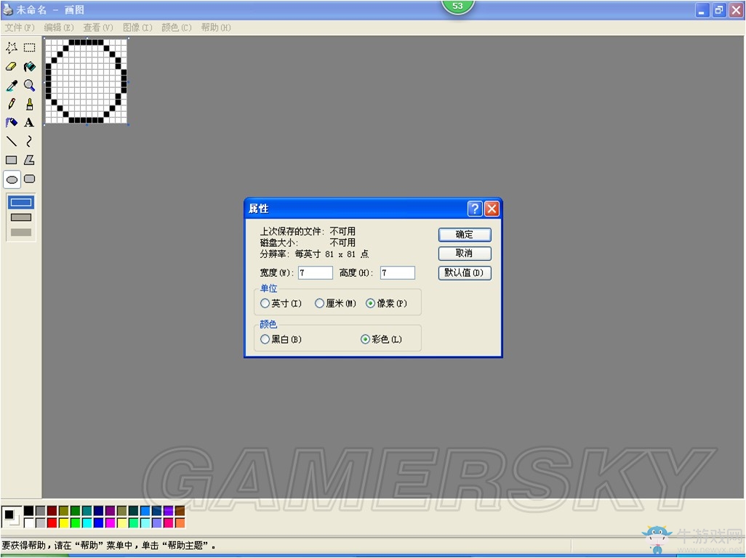Screen dimensions: 746x558
Task: Select the solid fill without outline style
Action: tap(21, 232)
